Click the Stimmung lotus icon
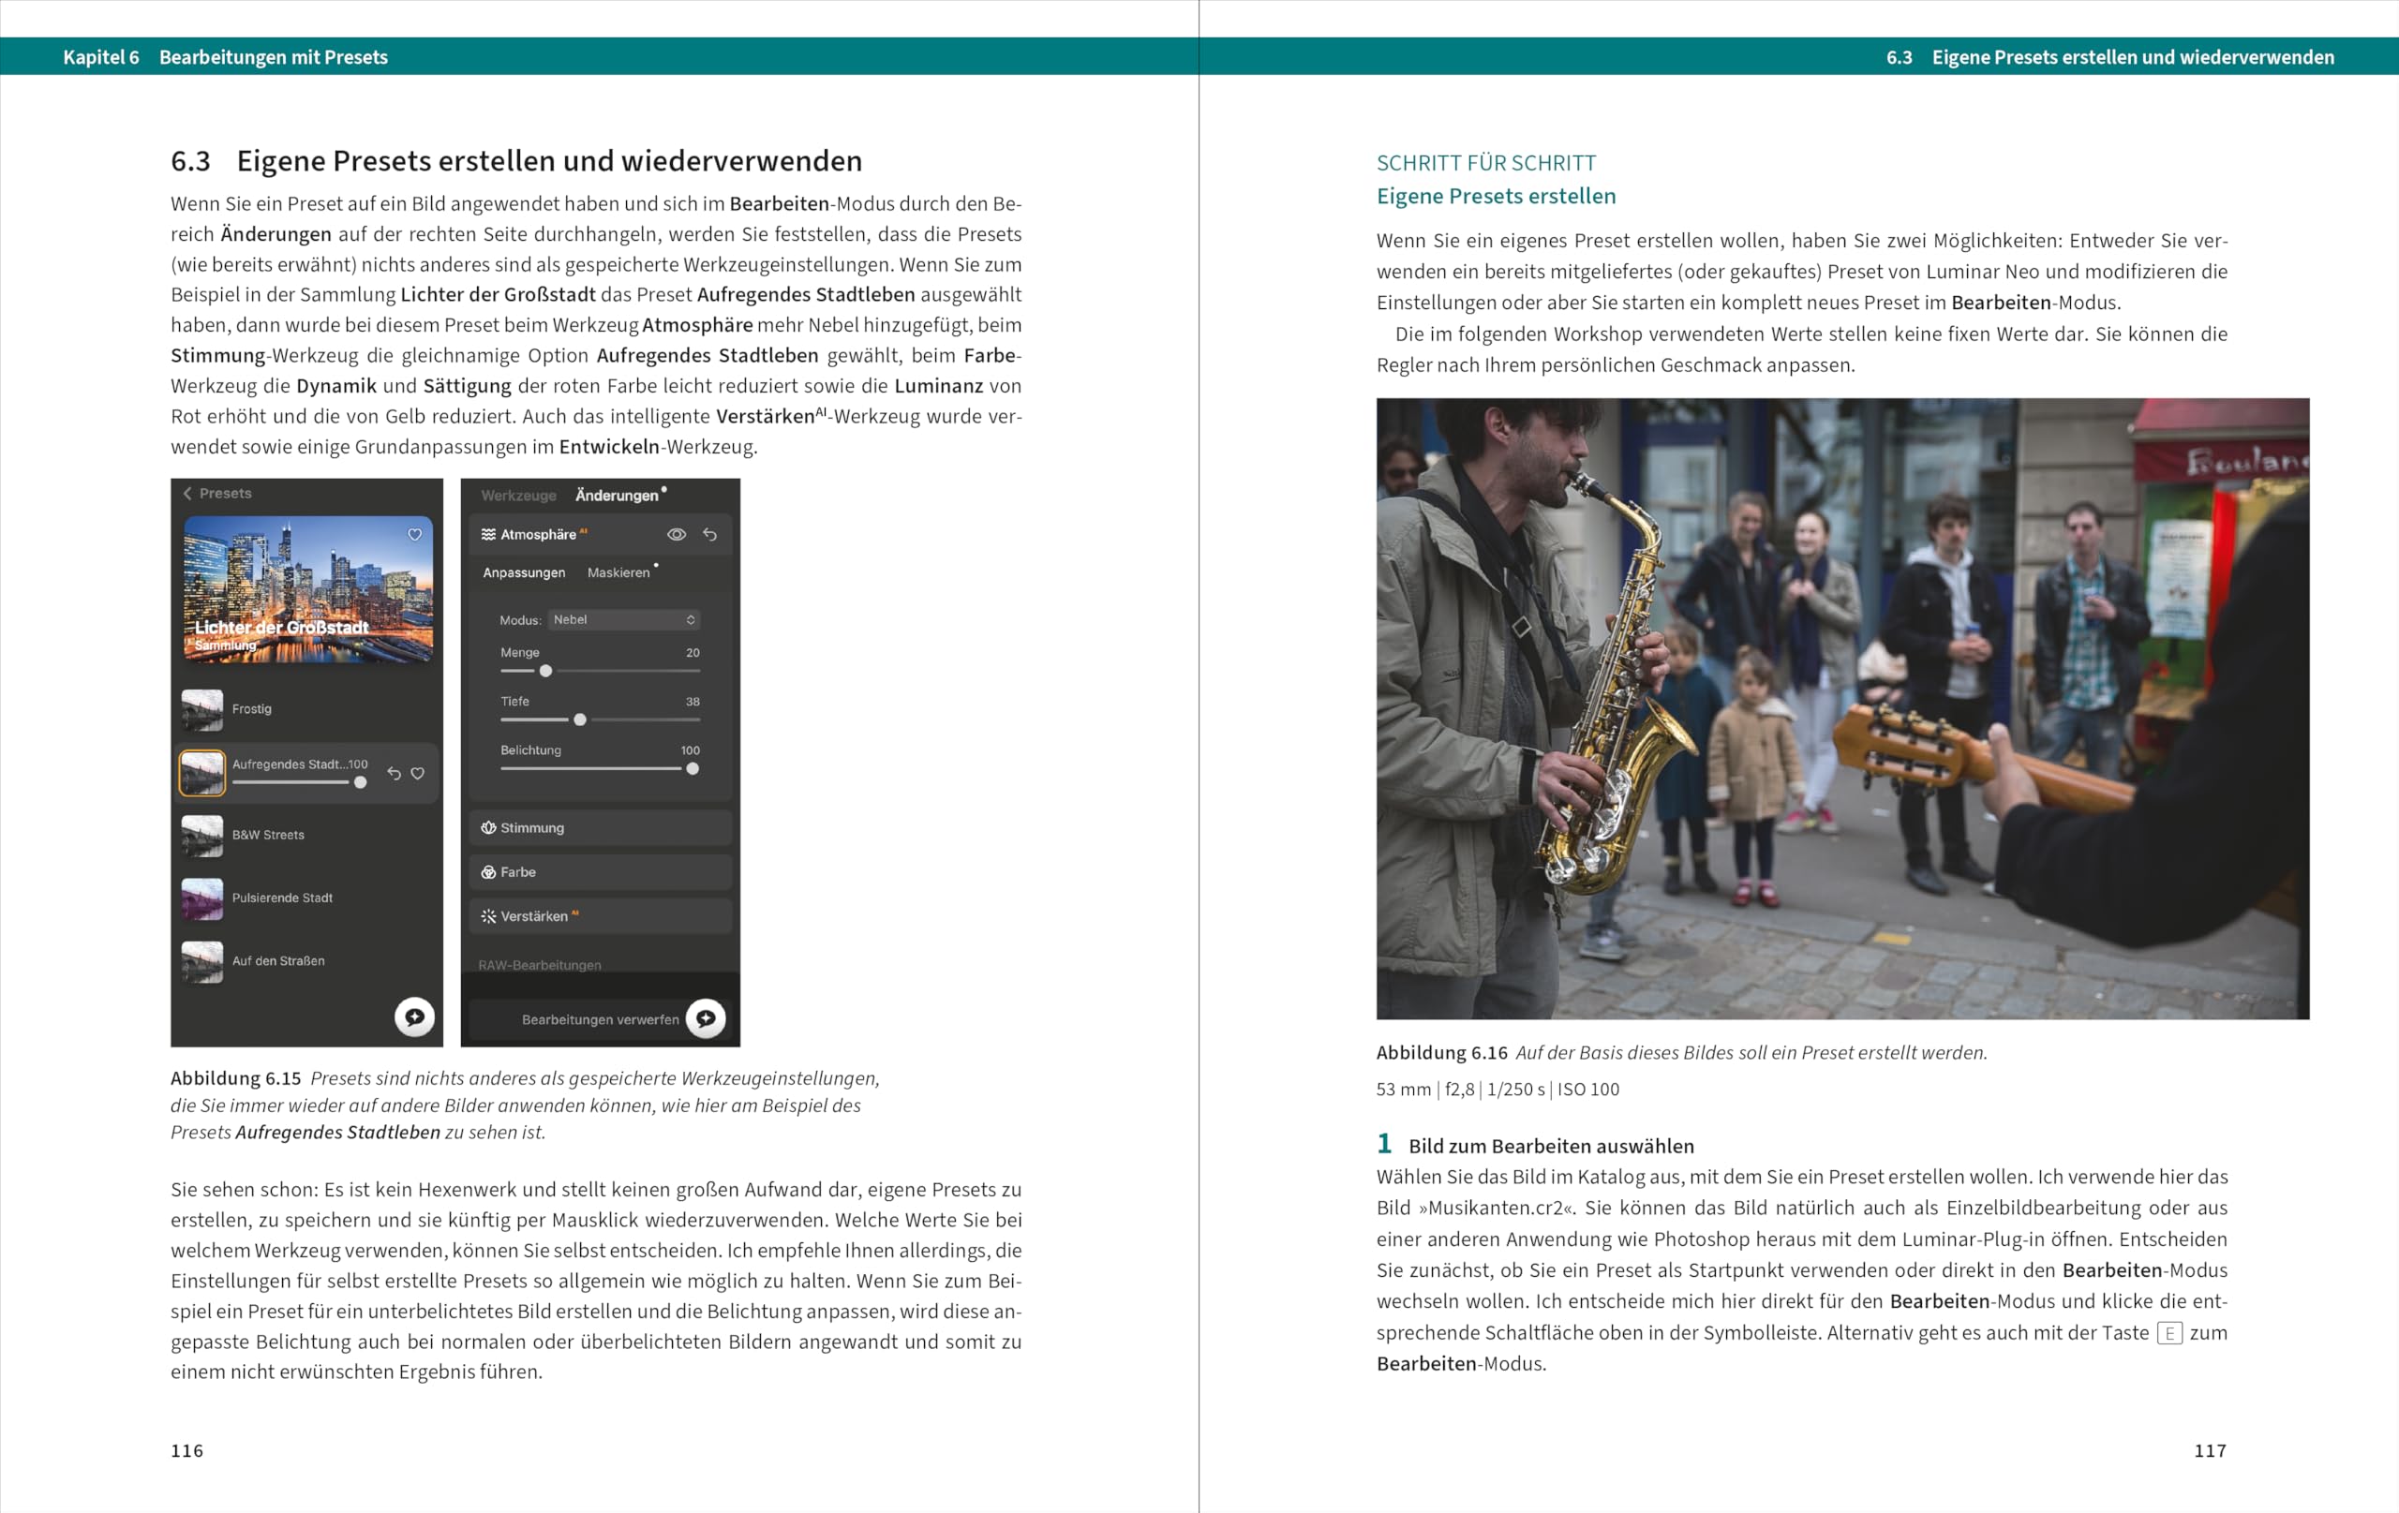2399x1513 pixels. [488, 828]
